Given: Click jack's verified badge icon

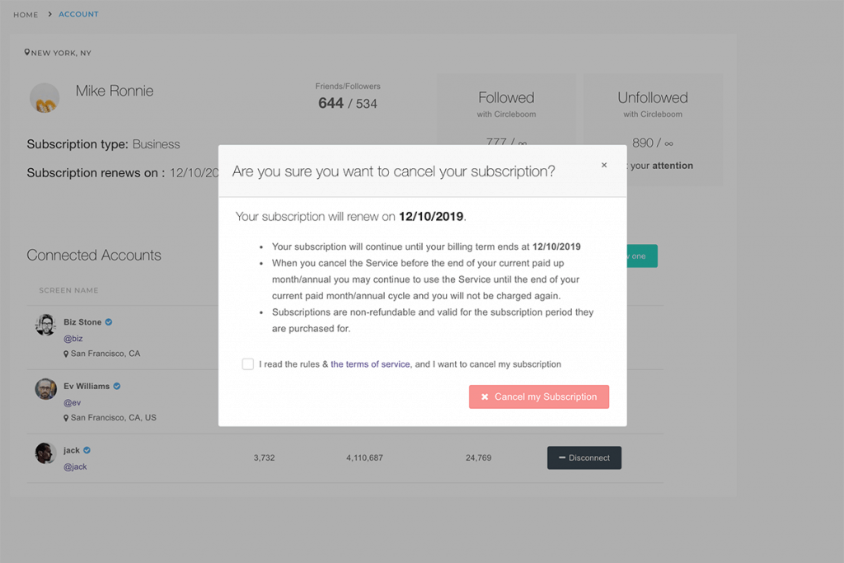Looking at the screenshot, I should (x=87, y=450).
